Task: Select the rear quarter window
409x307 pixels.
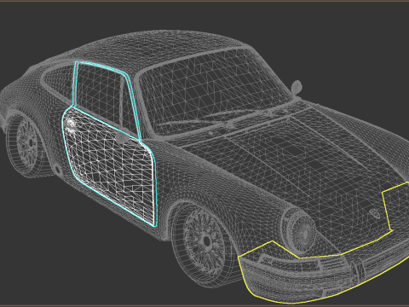Action: [x=58, y=82]
